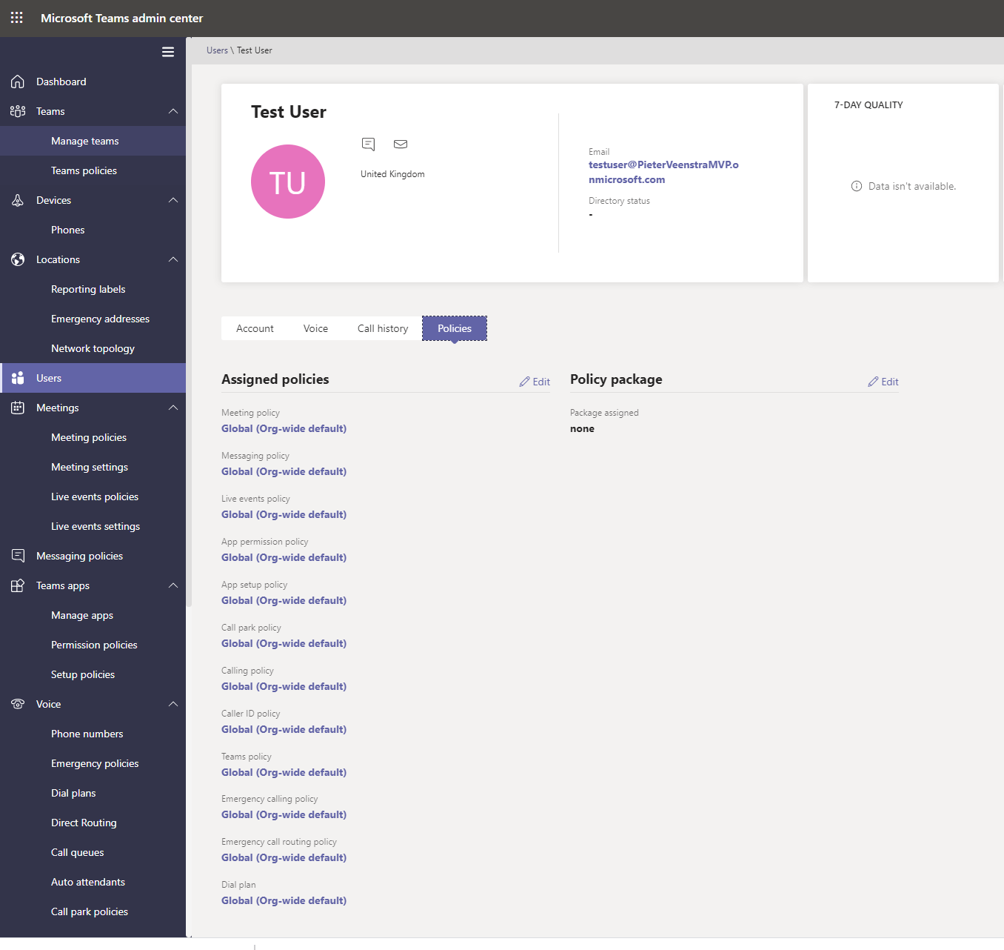Click the Teams apps icon
The image size is (1004, 950).
tap(18, 585)
